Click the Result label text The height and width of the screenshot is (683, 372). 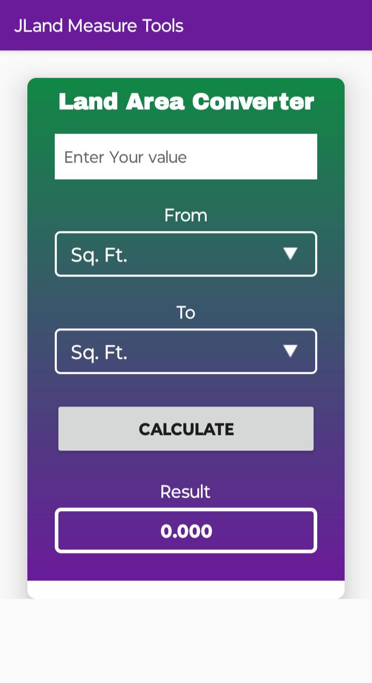point(185,491)
